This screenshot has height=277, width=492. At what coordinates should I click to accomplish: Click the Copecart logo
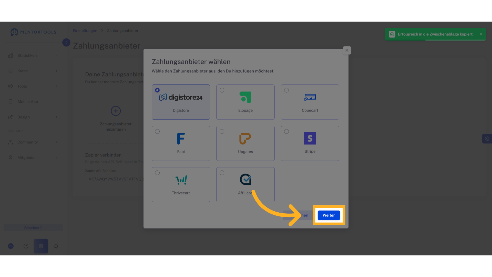[310, 97]
